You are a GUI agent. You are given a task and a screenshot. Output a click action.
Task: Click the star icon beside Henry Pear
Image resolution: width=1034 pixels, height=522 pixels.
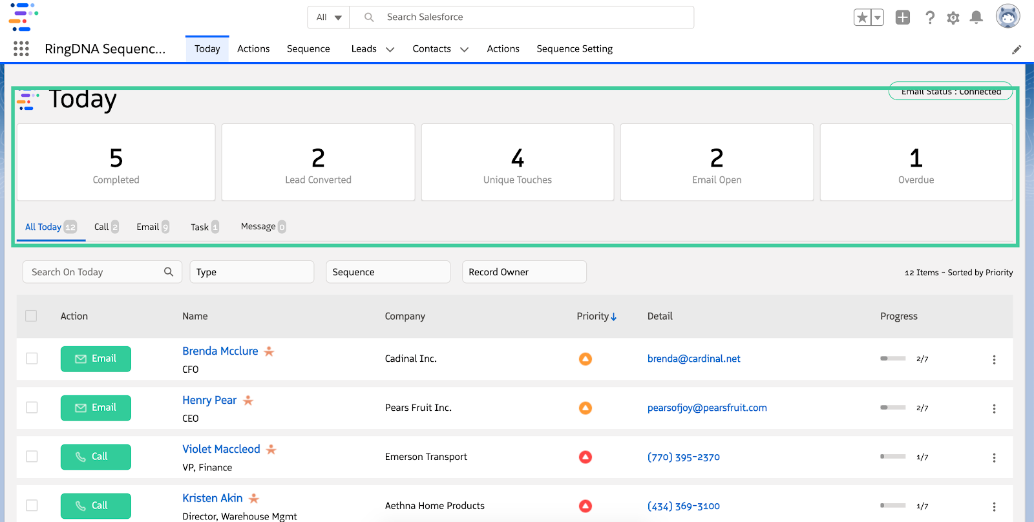point(248,401)
